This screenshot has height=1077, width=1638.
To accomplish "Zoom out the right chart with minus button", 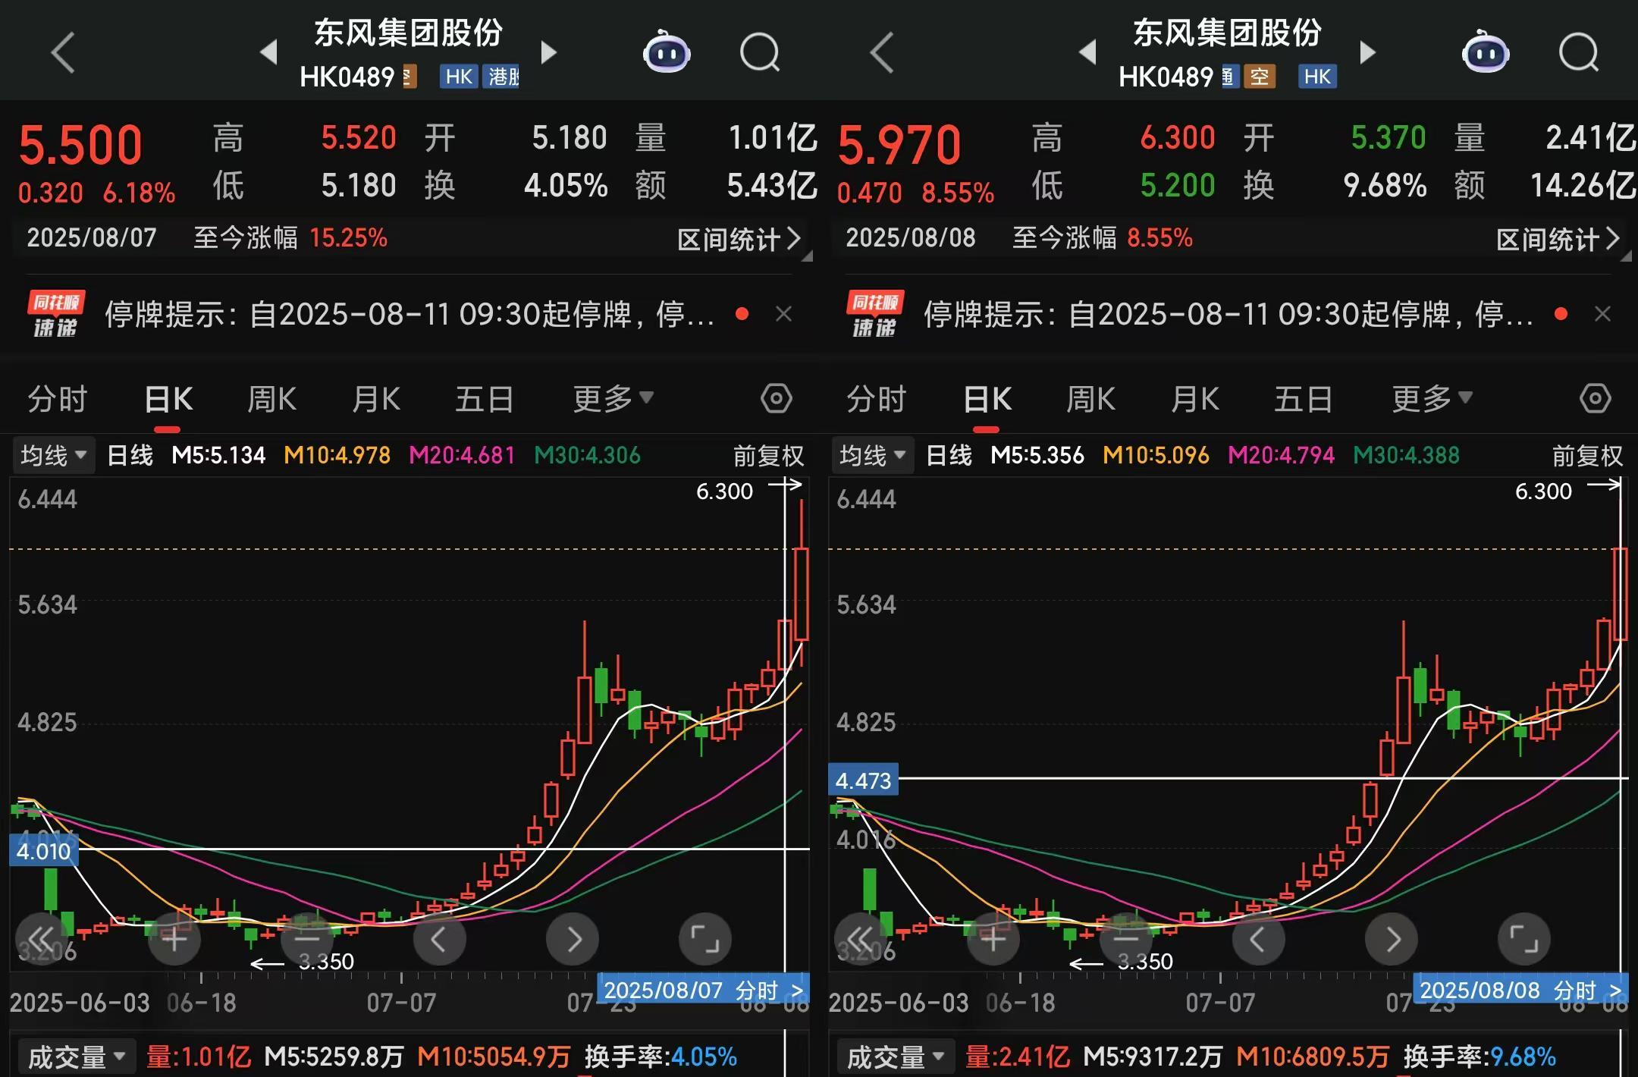I will (x=1126, y=939).
